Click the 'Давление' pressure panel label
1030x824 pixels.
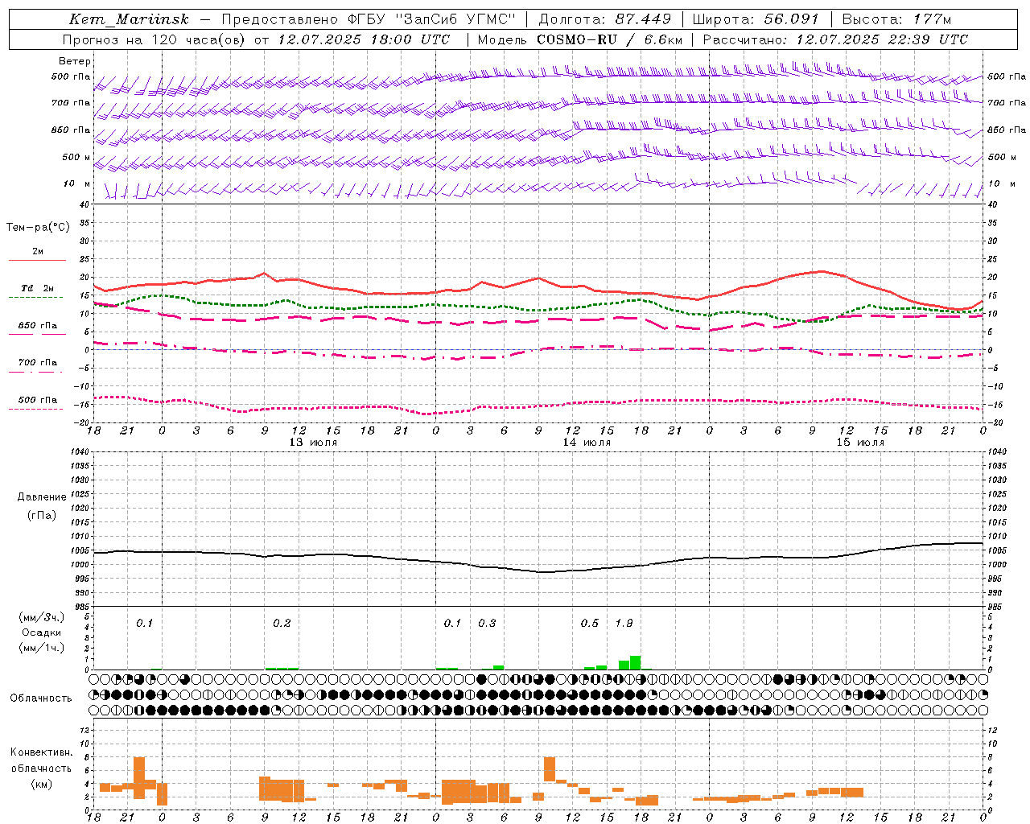[42, 497]
